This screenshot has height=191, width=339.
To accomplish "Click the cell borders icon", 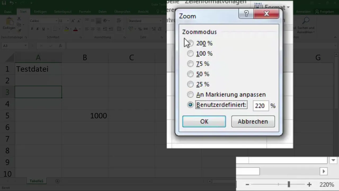I will [55, 29].
